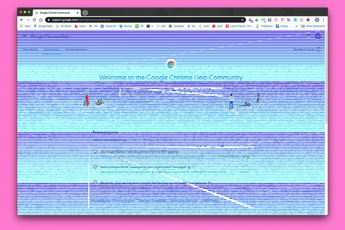Click the page reload icon in Chrome toolbar
Viewport: 345px width, 230px height.
pyautogui.click(x=34, y=20)
